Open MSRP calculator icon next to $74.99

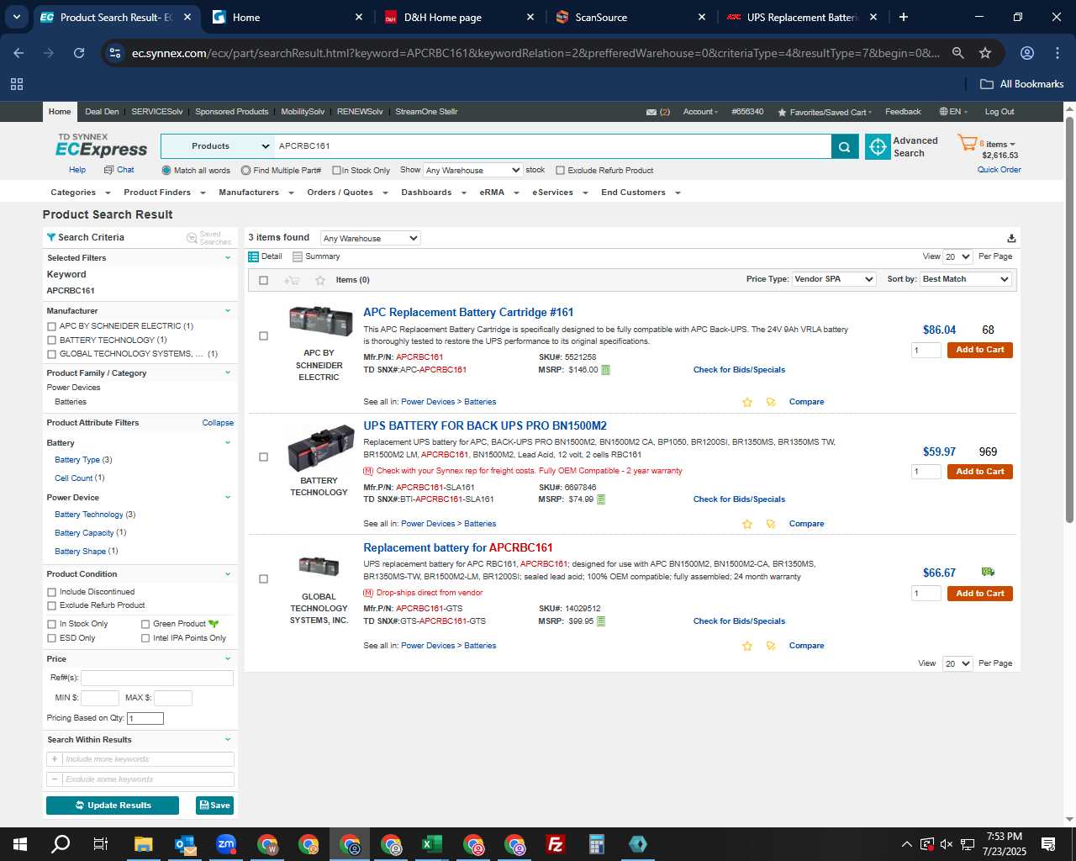601,499
